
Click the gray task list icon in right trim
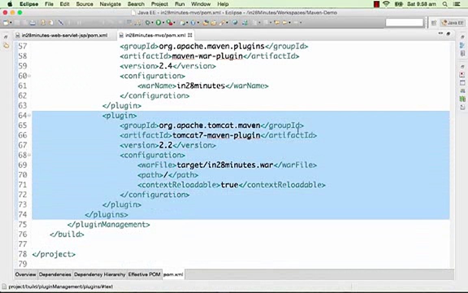click(462, 54)
